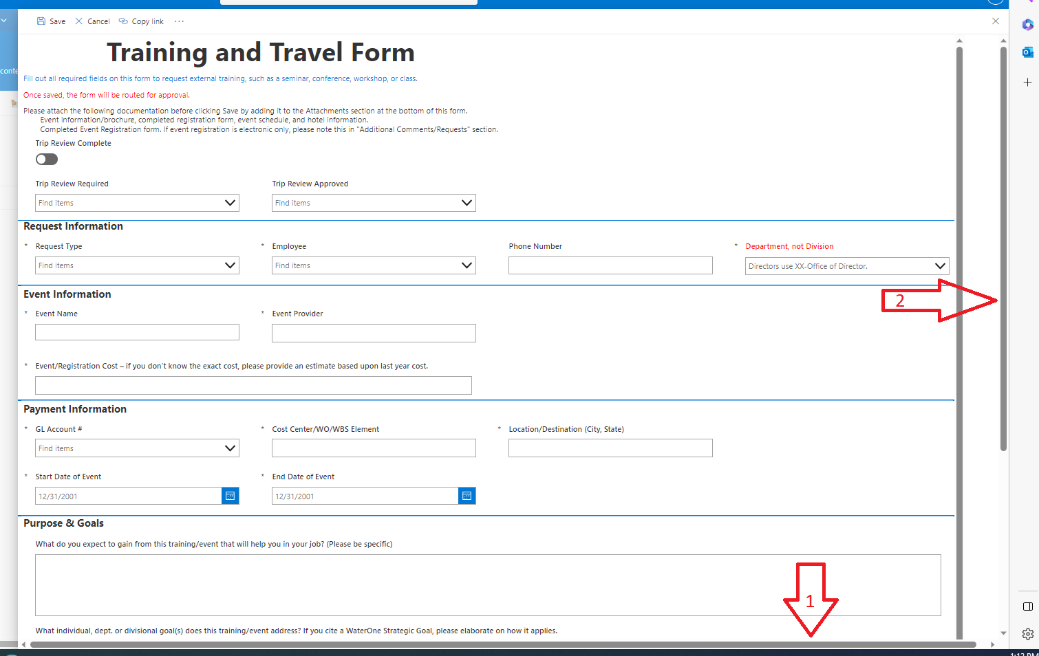Expand the Department, not Division dropdown
Image resolution: width=1039 pixels, height=656 pixels.
pos(940,265)
